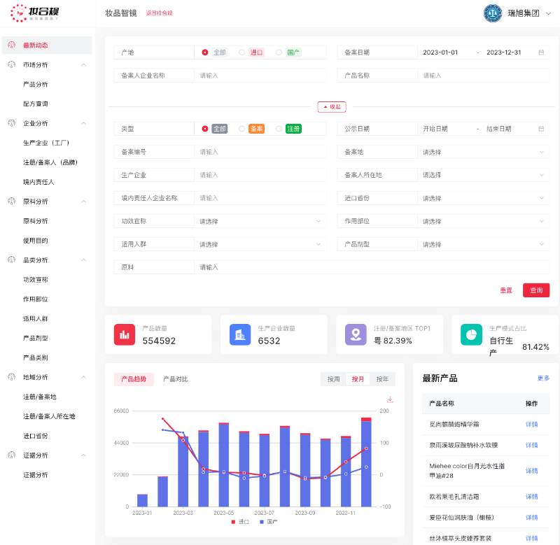
Task: Select the 国产 radio option under 产地
Action: (279, 52)
